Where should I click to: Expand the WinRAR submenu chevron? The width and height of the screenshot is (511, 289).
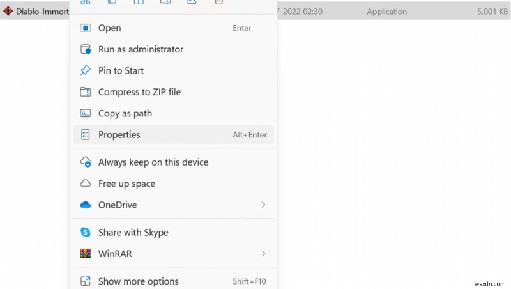point(263,254)
